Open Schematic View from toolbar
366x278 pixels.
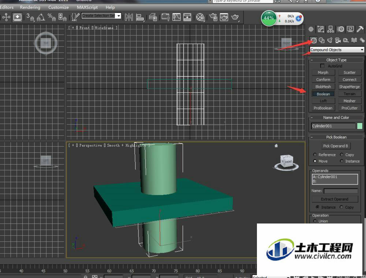(x=187, y=17)
